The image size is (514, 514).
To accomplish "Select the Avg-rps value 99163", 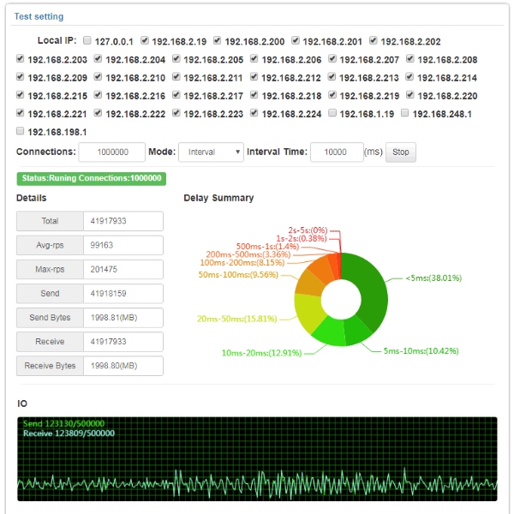I will point(123,245).
